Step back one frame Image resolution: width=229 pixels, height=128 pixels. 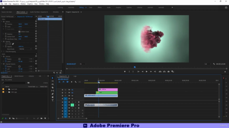point(142,71)
